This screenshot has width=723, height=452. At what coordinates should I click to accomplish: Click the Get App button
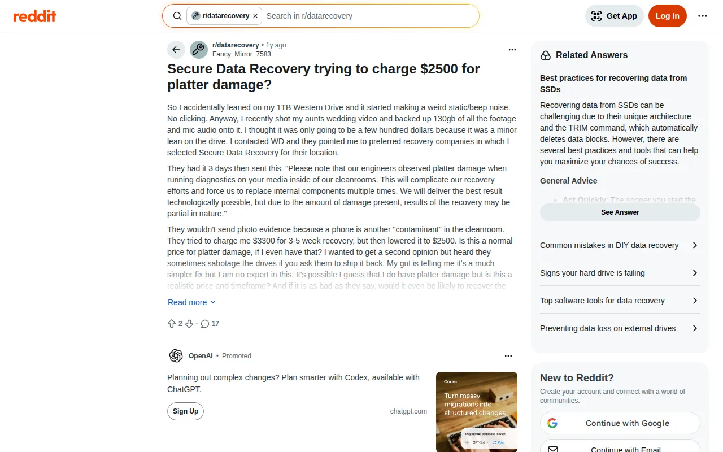[x=614, y=16]
